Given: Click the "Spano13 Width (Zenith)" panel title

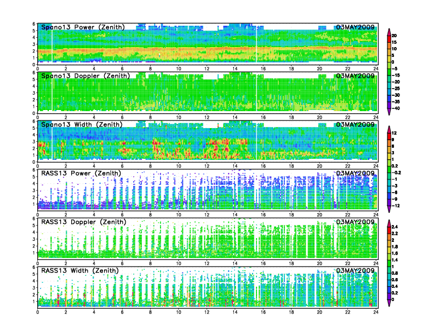Looking at the screenshot, I should click(82, 124).
